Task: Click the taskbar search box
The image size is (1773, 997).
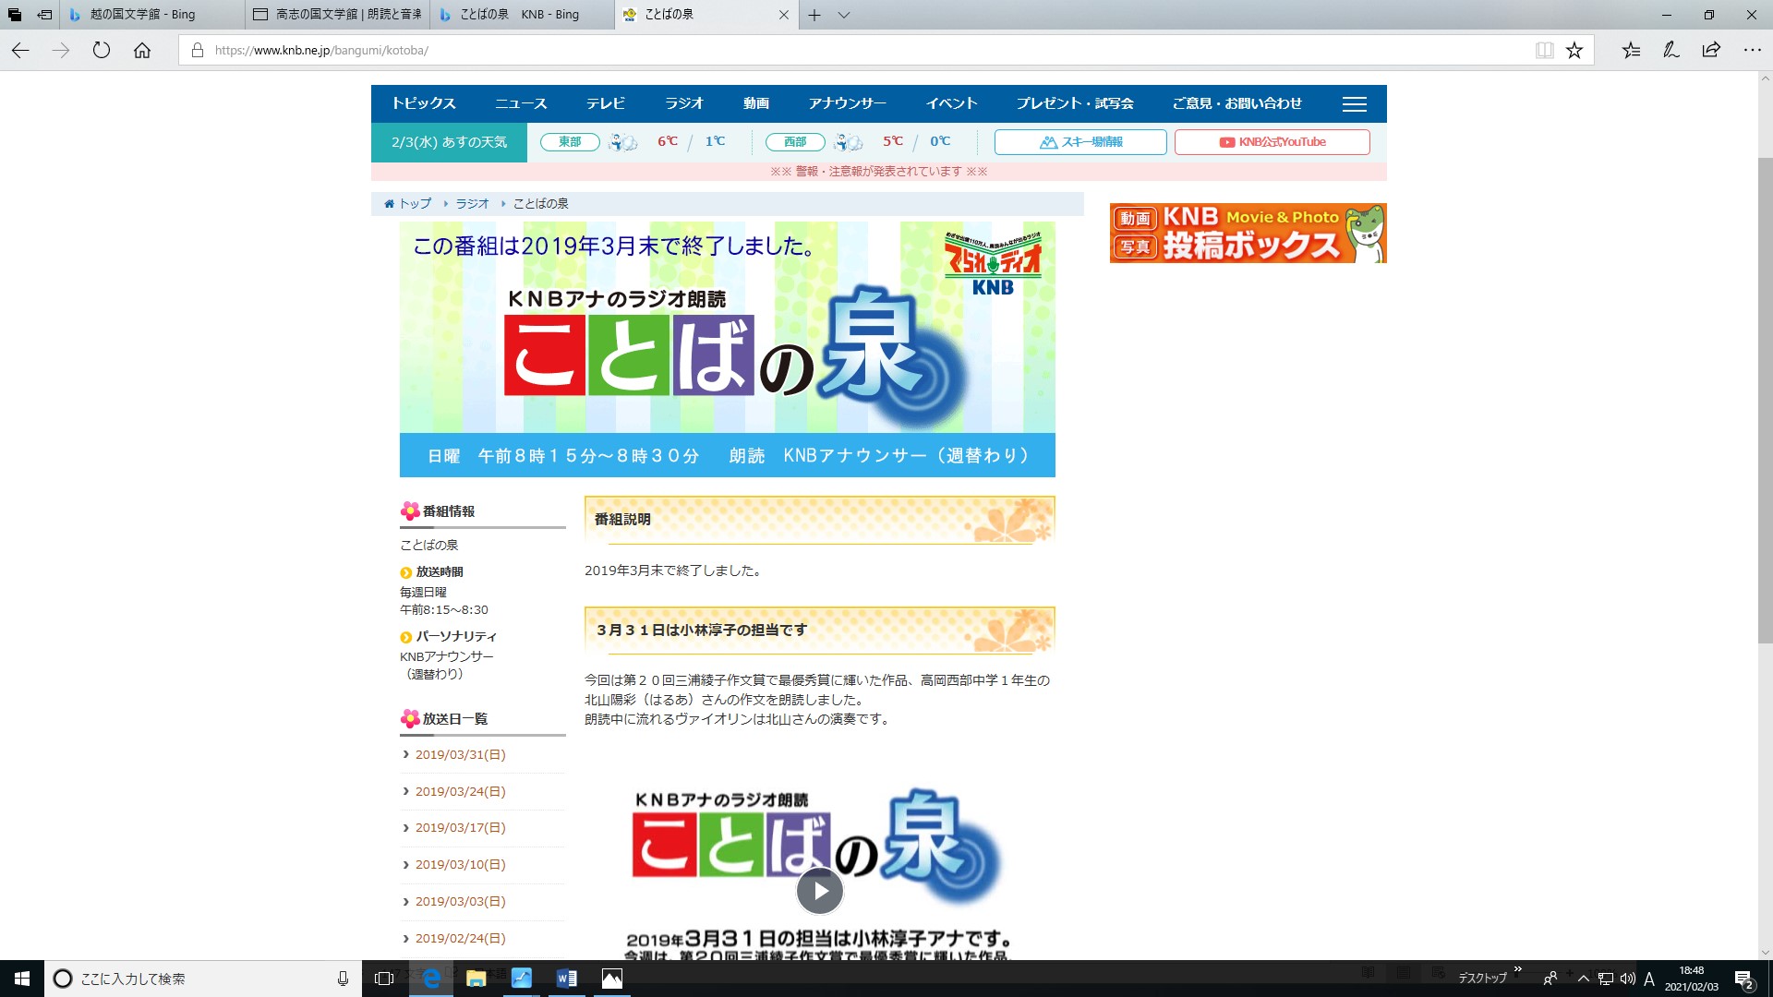Action: coord(201,979)
